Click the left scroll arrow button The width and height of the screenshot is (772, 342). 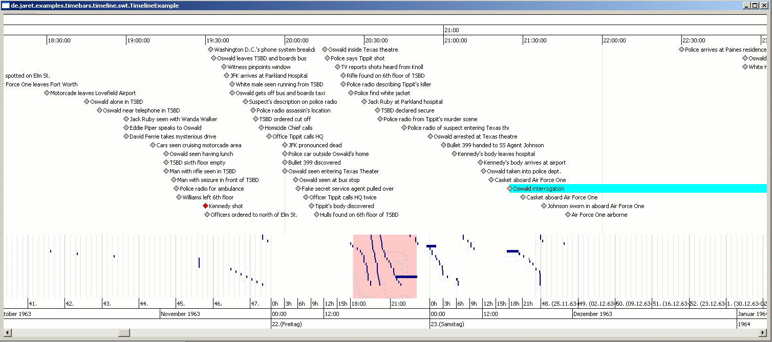pos(8,333)
